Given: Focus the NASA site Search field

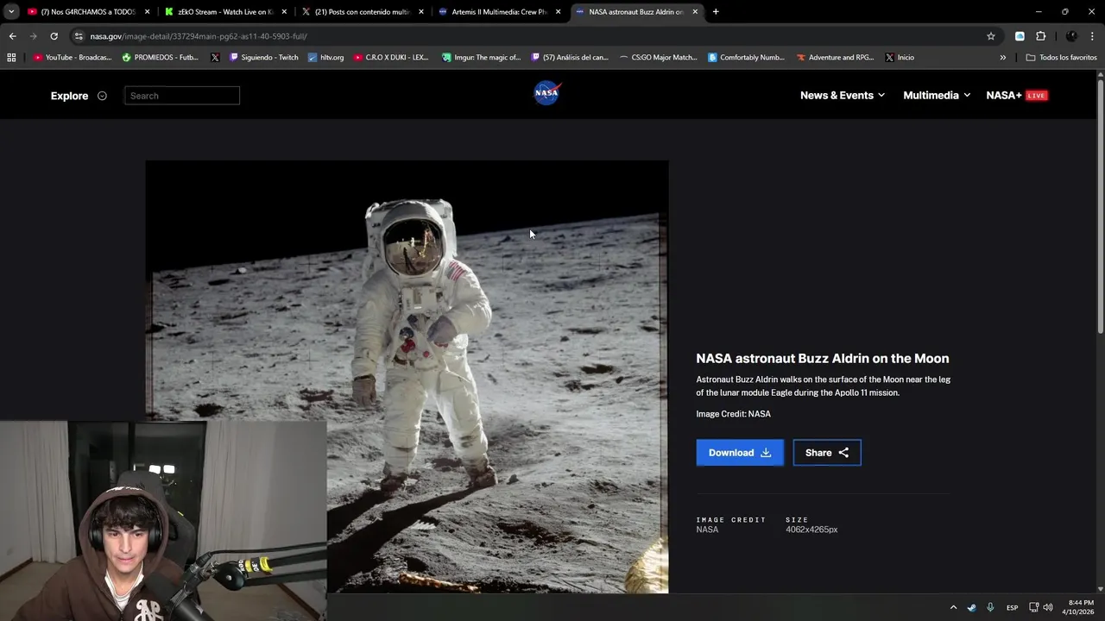Looking at the screenshot, I should click(x=182, y=96).
